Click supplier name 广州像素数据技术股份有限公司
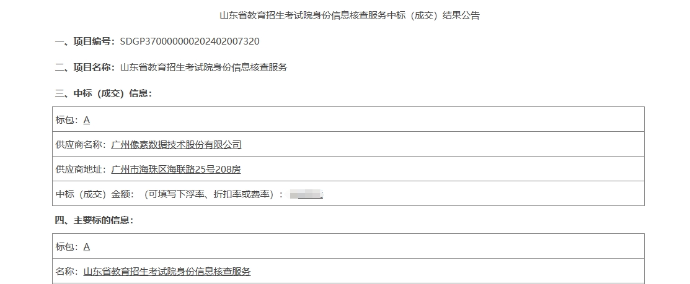 (x=176, y=144)
